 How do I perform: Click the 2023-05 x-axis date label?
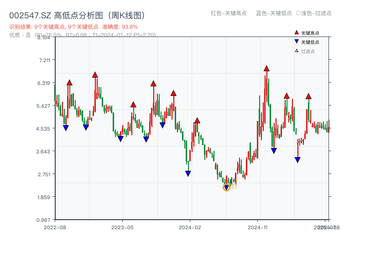coord(121,227)
